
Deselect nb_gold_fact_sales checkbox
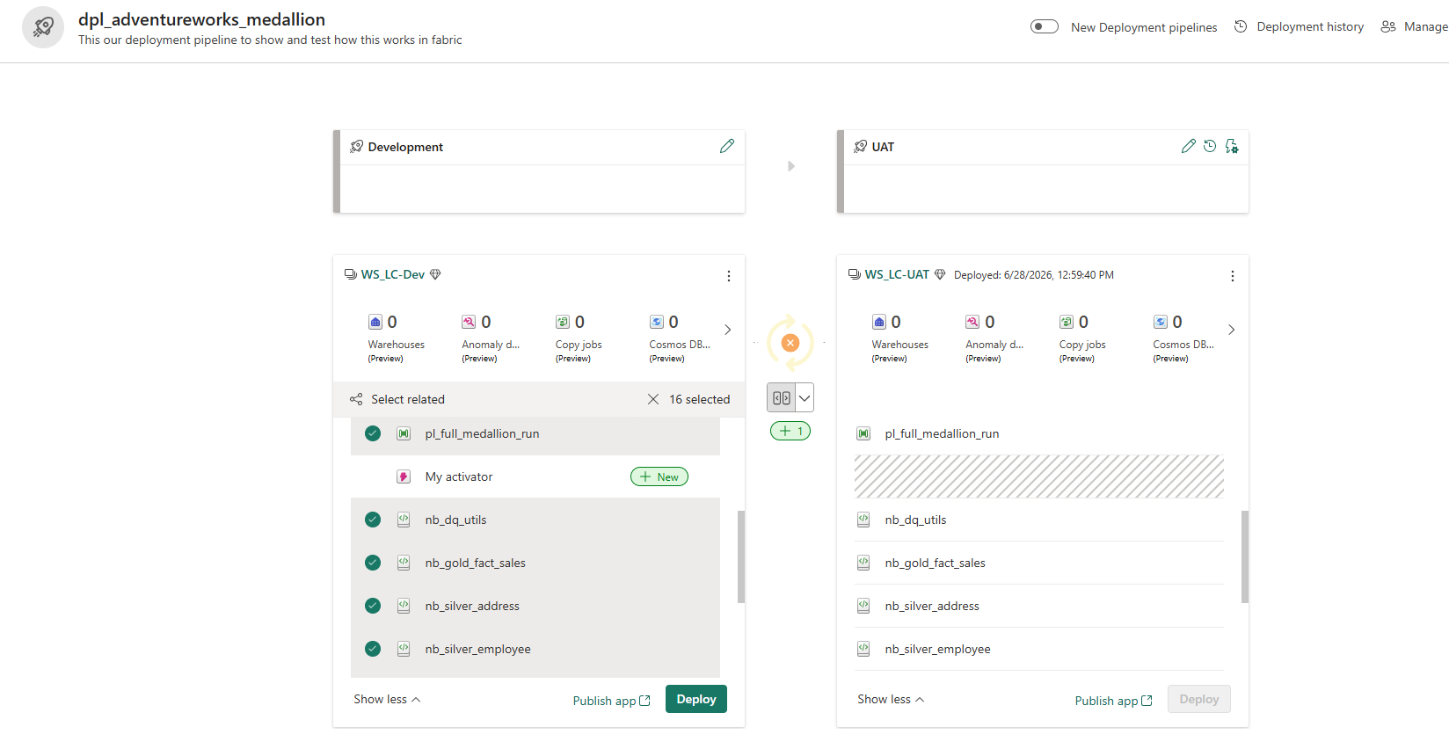(x=373, y=563)
